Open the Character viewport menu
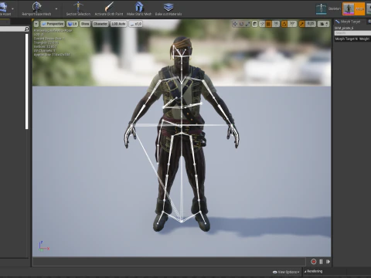The height and width of the screenshot is (278, 371). click(x=100, y=24)
